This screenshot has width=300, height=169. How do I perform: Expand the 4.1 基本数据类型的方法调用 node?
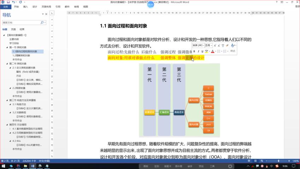(x=10, y=129)
